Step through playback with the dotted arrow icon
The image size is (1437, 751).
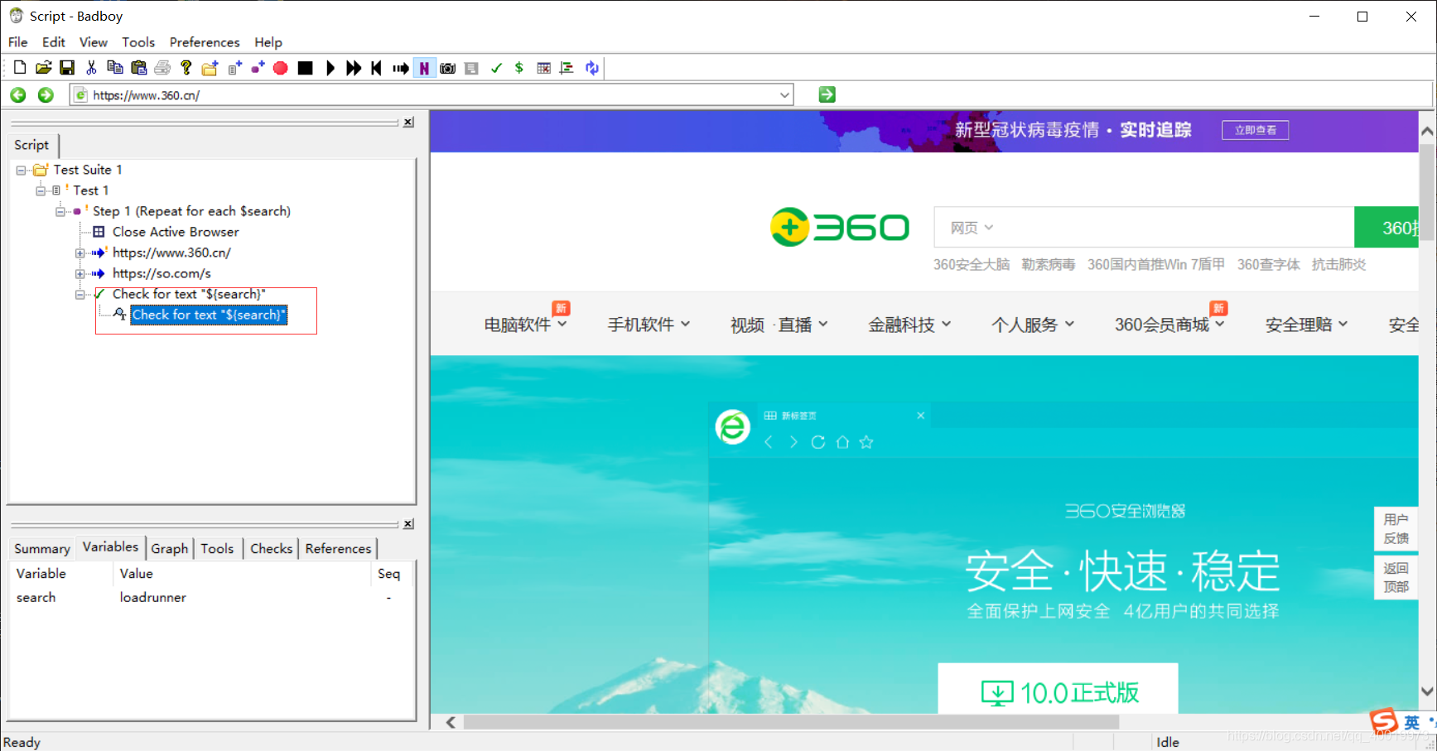coord(401,68)
